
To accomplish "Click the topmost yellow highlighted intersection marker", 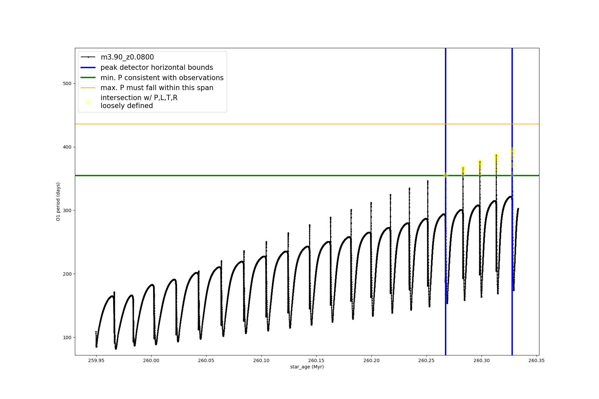I will click(x=512, y=151).
